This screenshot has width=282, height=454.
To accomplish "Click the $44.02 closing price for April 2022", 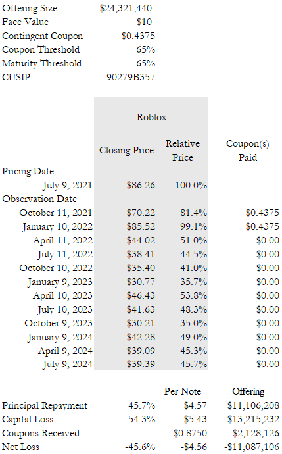I will (141, 240).
